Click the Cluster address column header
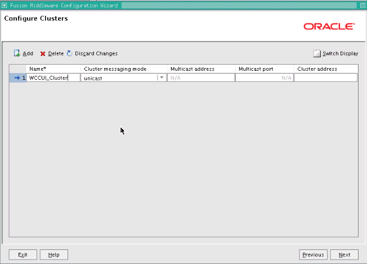This screenshot has width=367, height=264. (317, 69)
